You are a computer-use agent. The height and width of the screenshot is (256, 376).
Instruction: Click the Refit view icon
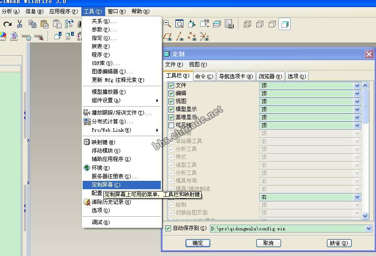click(179, 24)
